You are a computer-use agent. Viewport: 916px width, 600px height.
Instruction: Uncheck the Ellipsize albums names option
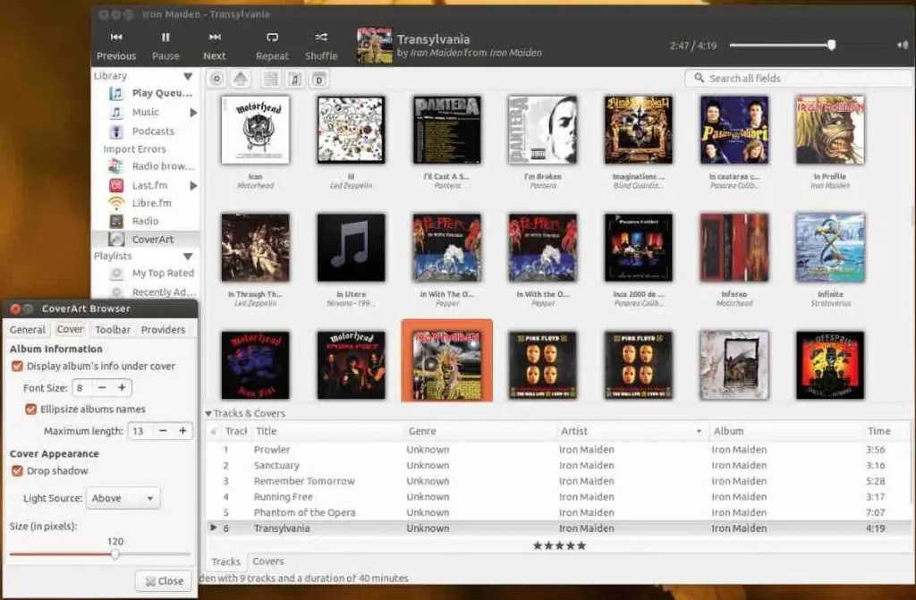point(31,409)
